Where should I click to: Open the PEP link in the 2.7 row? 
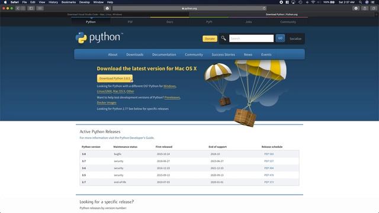(x=269, y=182)
